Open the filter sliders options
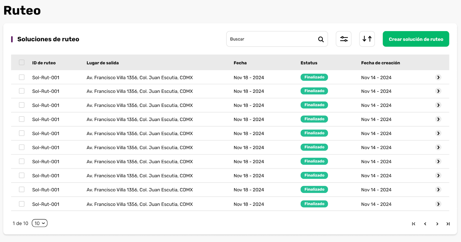Screen dimensions: 461x242 pyautogui.click(x=344, y=39)
